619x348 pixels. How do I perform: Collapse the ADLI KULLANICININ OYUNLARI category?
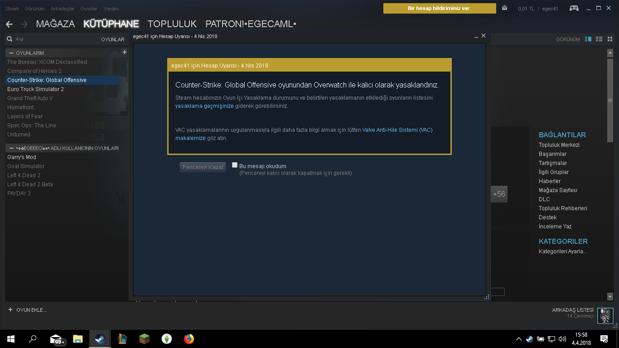[11, 148]
